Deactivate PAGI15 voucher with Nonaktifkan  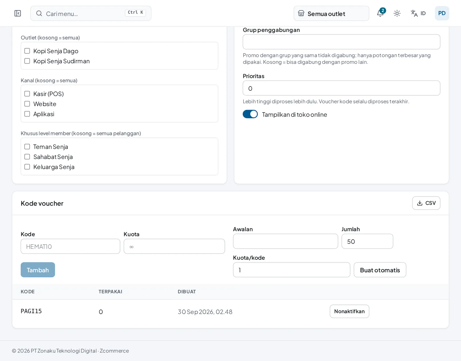tap(349, 311)
